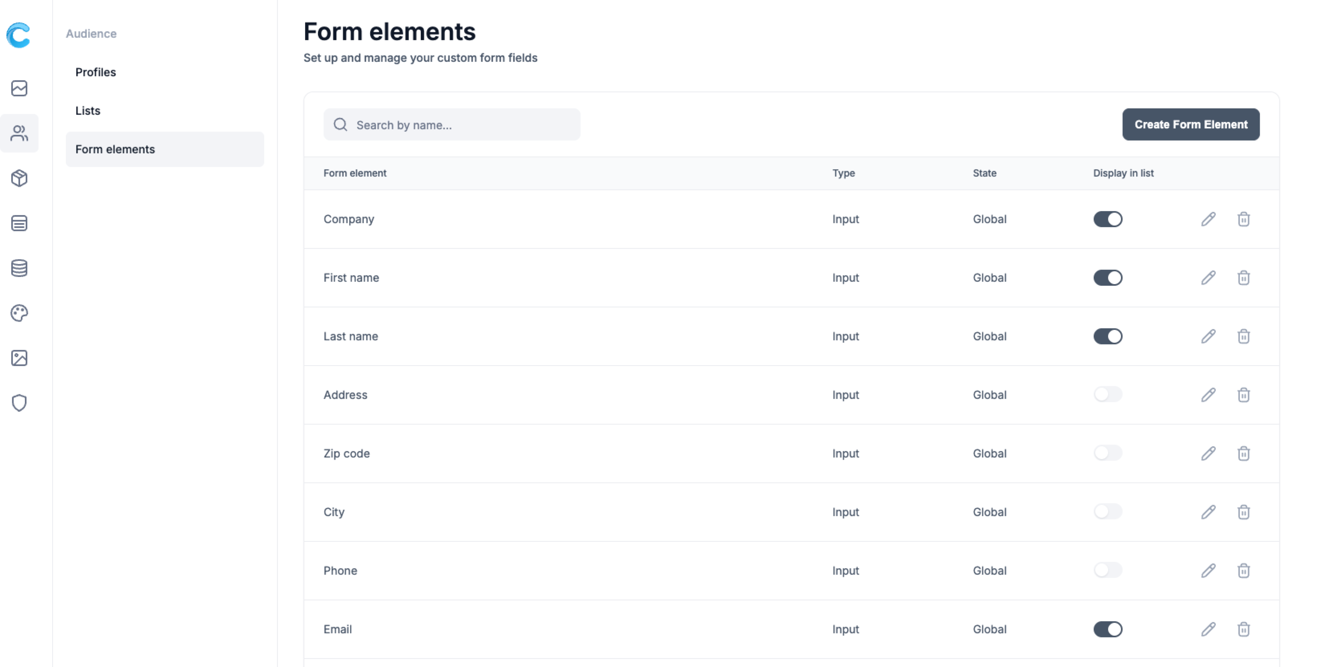1341x667 pixels.
Task: Enable Display in list for Address
Action: (1107, 395)
